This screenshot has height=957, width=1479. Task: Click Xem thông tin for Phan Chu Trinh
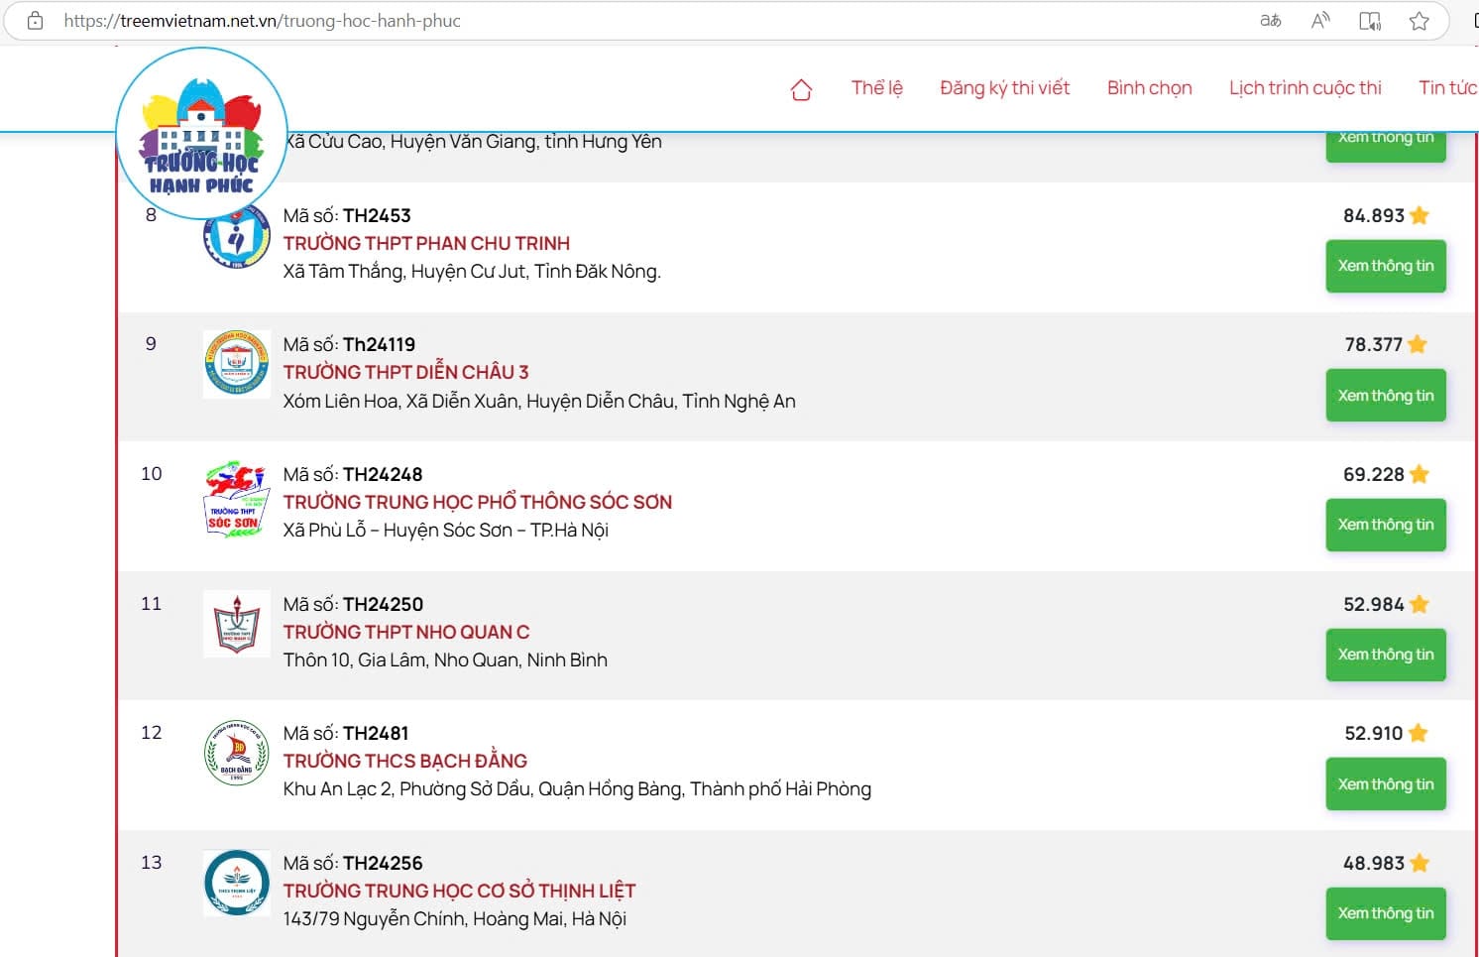click(1385, 266)
